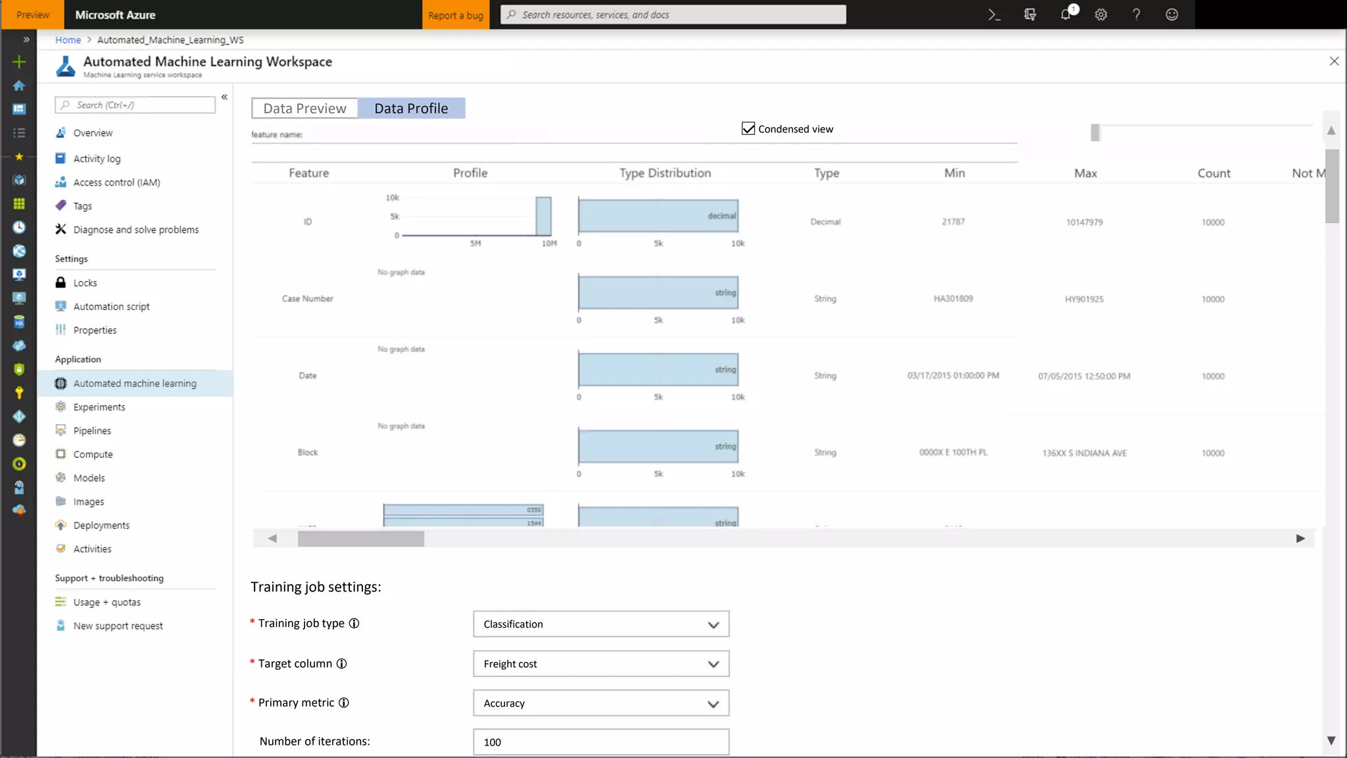Image resolution: width=1347 pixels, height=758 pixels.
Task: Click the Properties icon
Action: [x=61, y=330]
